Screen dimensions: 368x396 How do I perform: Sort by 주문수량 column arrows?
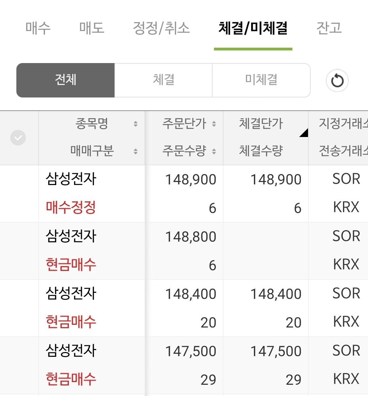214,151
